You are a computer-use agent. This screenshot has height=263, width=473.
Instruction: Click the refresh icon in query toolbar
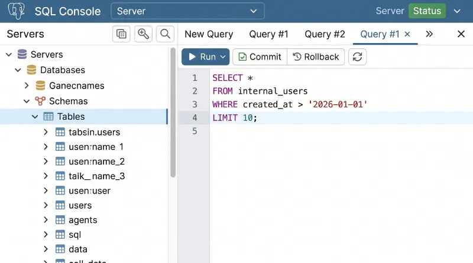coord(358,57)
